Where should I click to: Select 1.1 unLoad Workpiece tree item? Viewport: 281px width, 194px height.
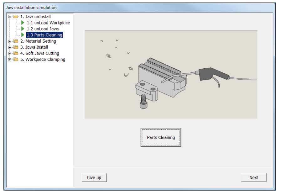[48, 23]
